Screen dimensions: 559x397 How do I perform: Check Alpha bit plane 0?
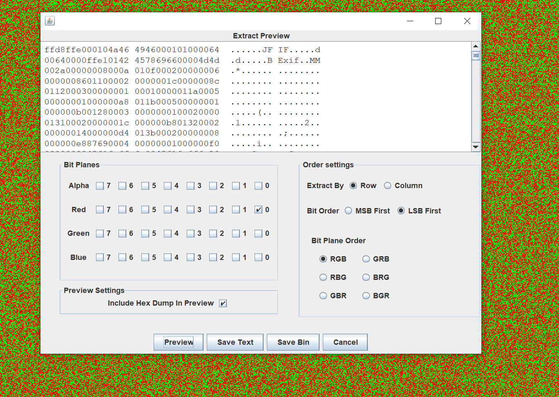(x=258, y=186)
